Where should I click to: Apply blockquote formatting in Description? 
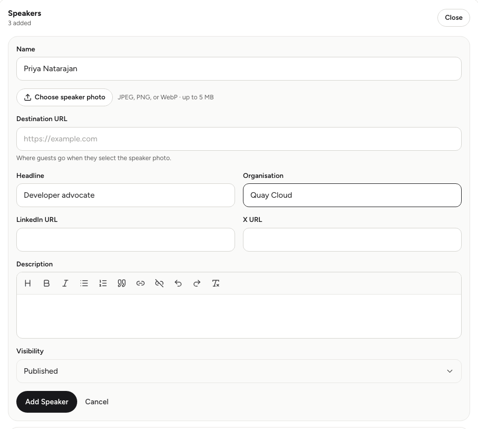pos(122,284)
